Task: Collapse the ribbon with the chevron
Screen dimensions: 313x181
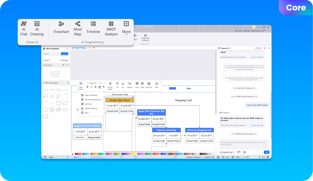Action: pos(268,31)
